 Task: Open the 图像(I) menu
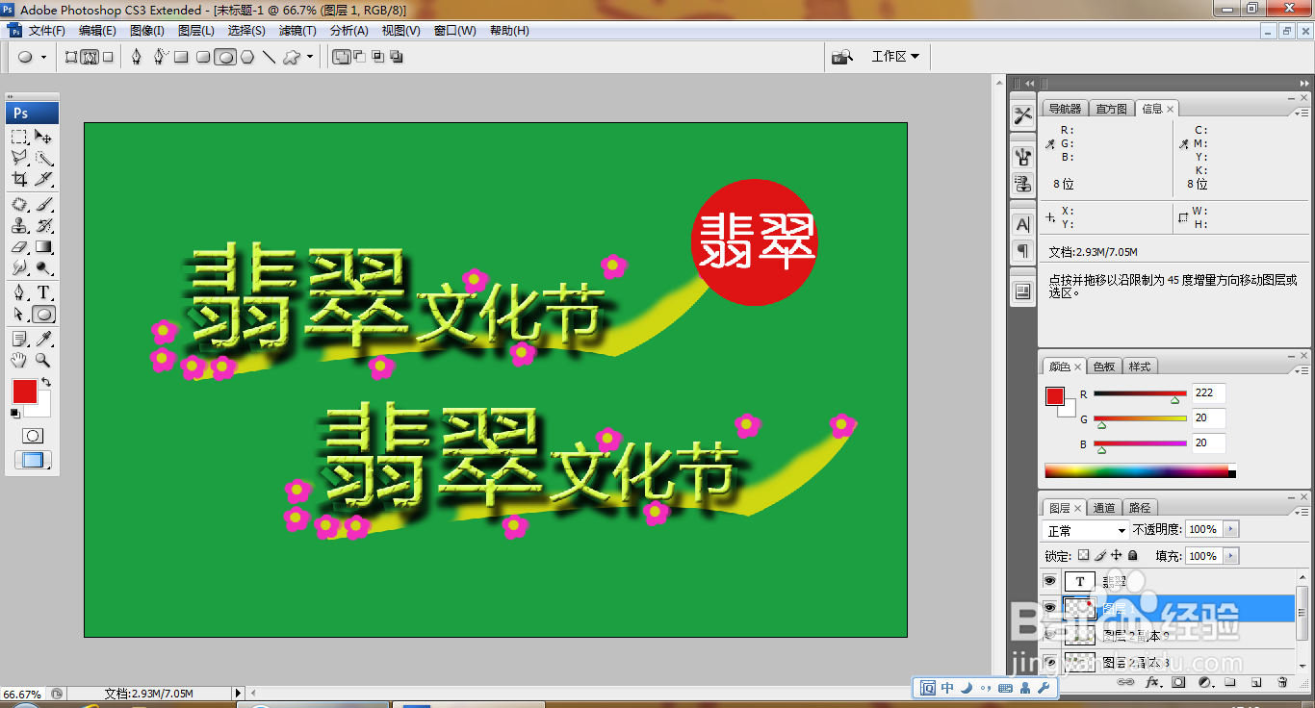click(147, 31)
